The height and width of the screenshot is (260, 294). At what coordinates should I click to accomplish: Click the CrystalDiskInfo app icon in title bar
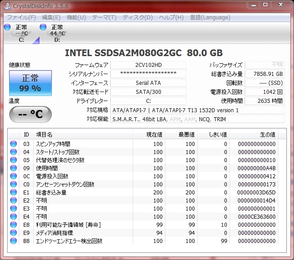(x=7, y=5)
